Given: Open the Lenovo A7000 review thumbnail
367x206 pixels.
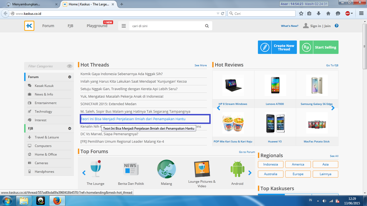Looking at the screenshot, I should 275,85.
